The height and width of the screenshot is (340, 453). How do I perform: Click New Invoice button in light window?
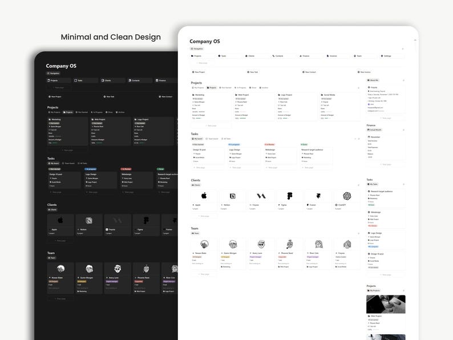[x=364, y=72]
